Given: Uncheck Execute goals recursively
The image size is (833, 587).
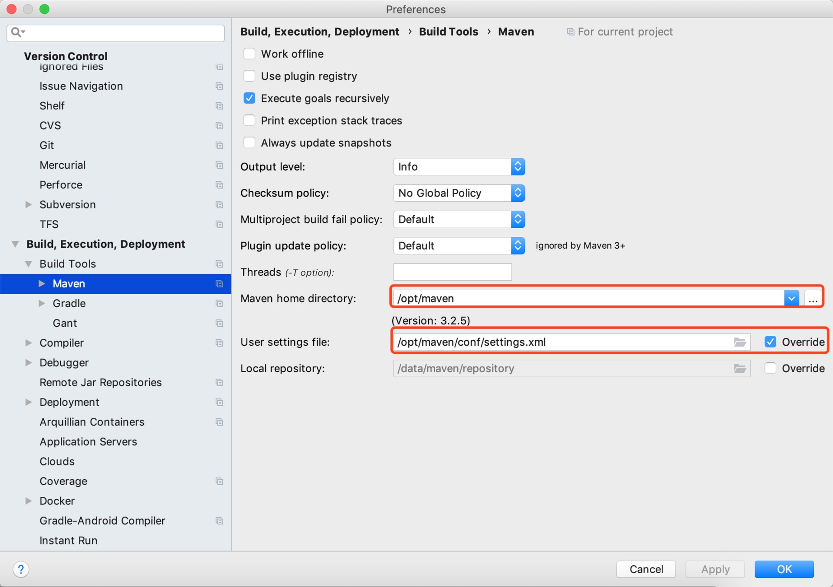Looking at the screenshot, I should pos(249,98).
